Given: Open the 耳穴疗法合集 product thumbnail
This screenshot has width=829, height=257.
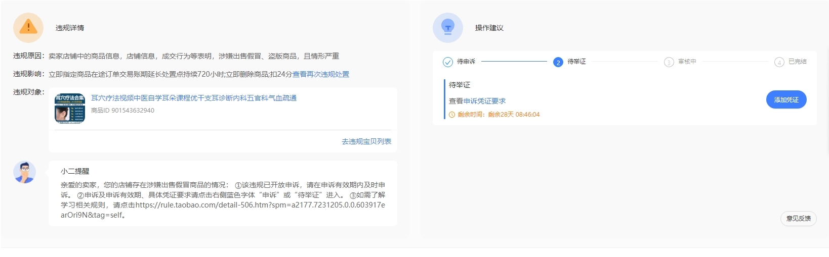Looking at the screenshot, I should pos(70,108).
